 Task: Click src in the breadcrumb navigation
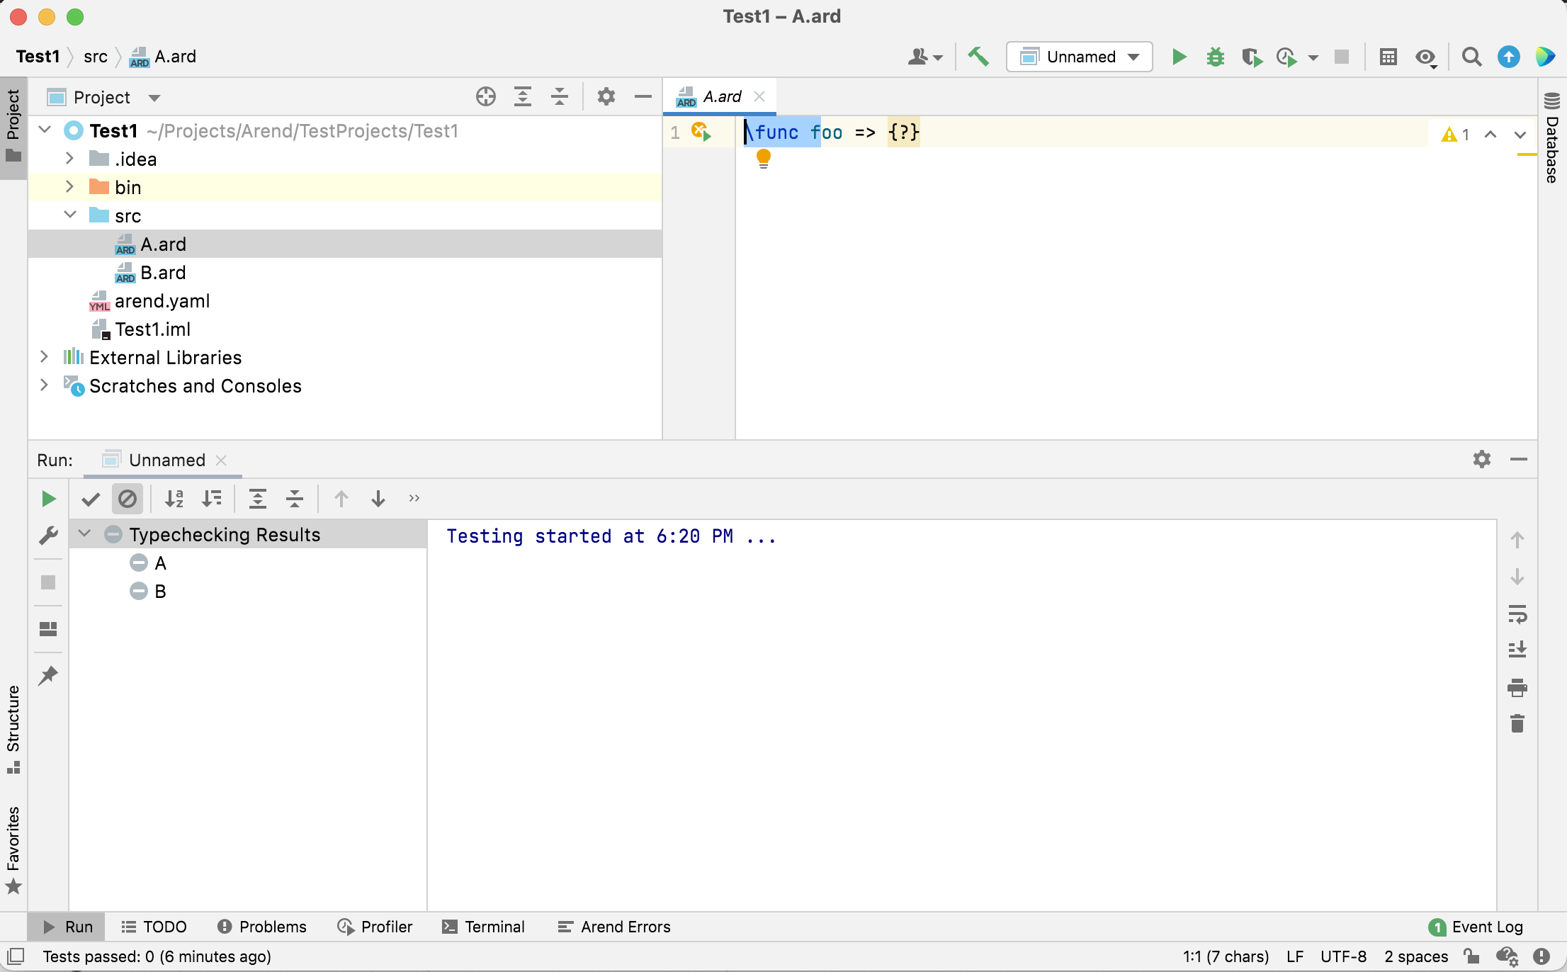click(x=96, y=57)
